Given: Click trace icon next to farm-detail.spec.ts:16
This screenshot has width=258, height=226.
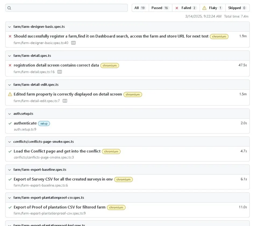Looking at the screenshot, I should pos(60,72).
